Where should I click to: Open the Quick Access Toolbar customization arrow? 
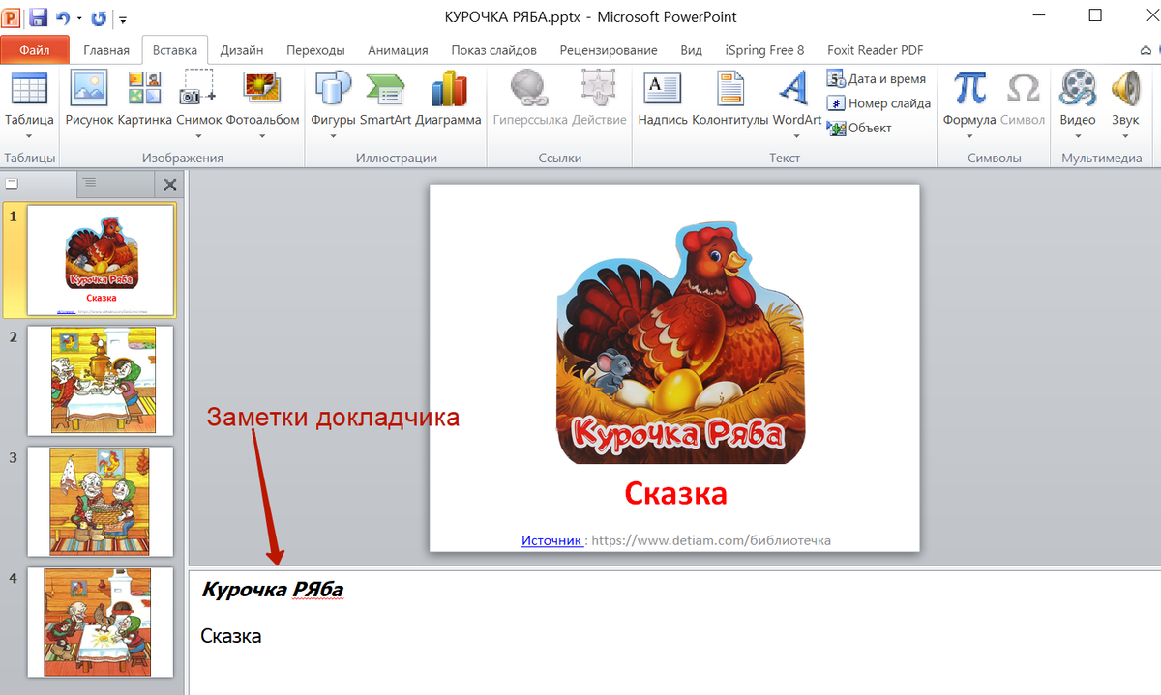(x=122, y=18)
